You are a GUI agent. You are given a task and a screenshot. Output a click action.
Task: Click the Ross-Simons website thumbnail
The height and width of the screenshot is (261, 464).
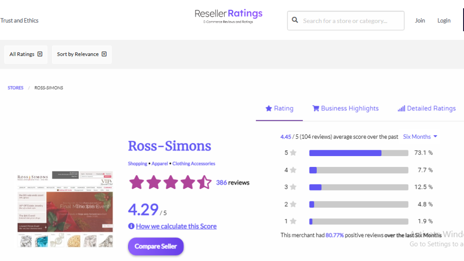point(65,209)
